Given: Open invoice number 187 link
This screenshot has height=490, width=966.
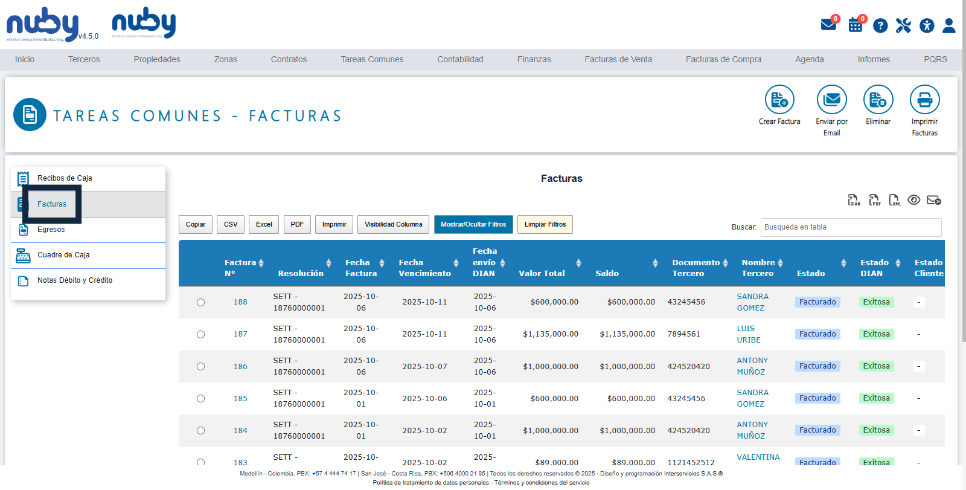Looking at the screenshot, I should point(240,334).
